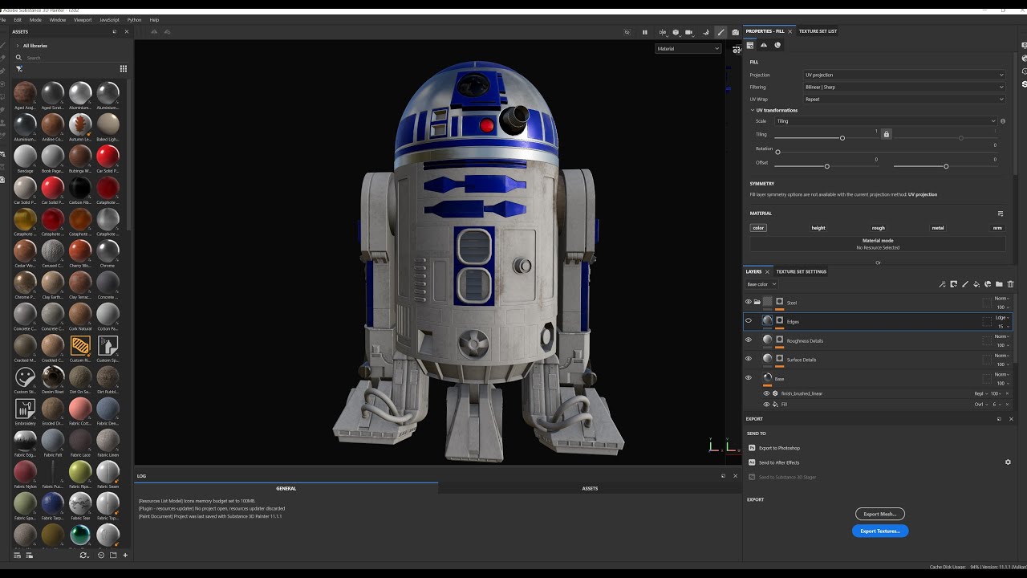Toggle the color channel for the fill material
This screenshot has width=1027, height=578.
[x=758, y=228]
